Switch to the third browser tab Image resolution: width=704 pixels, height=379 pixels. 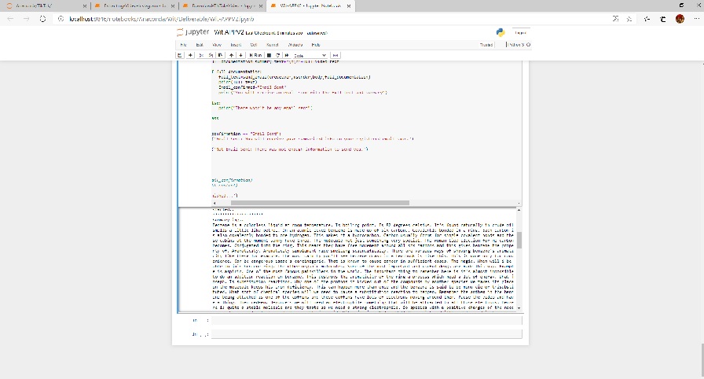click(223, 6)
